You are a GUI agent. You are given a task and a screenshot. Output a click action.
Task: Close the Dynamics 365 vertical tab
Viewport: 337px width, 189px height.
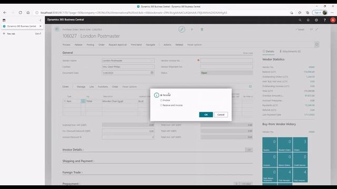point(41,26)
